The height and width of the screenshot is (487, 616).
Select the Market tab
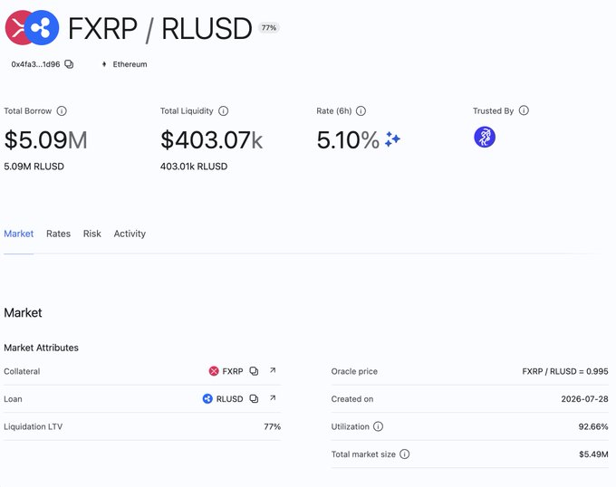tap(18, 234)
